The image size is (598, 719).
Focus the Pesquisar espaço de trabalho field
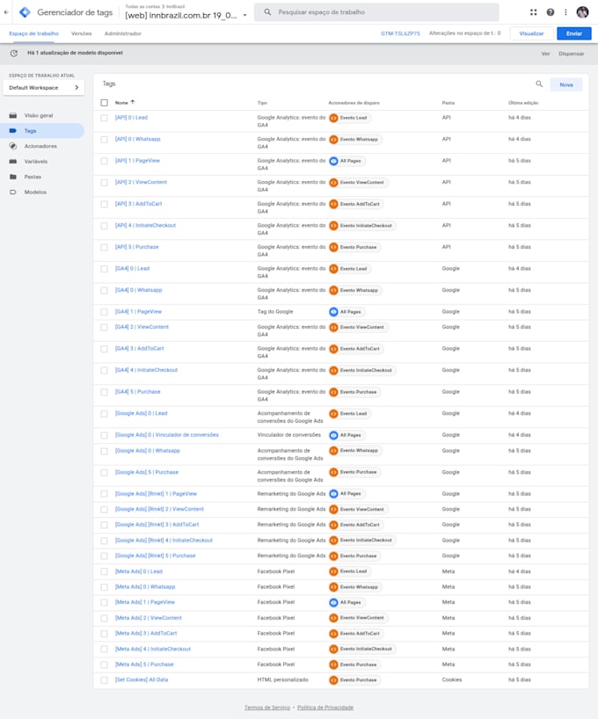click(x=376, y=12)
